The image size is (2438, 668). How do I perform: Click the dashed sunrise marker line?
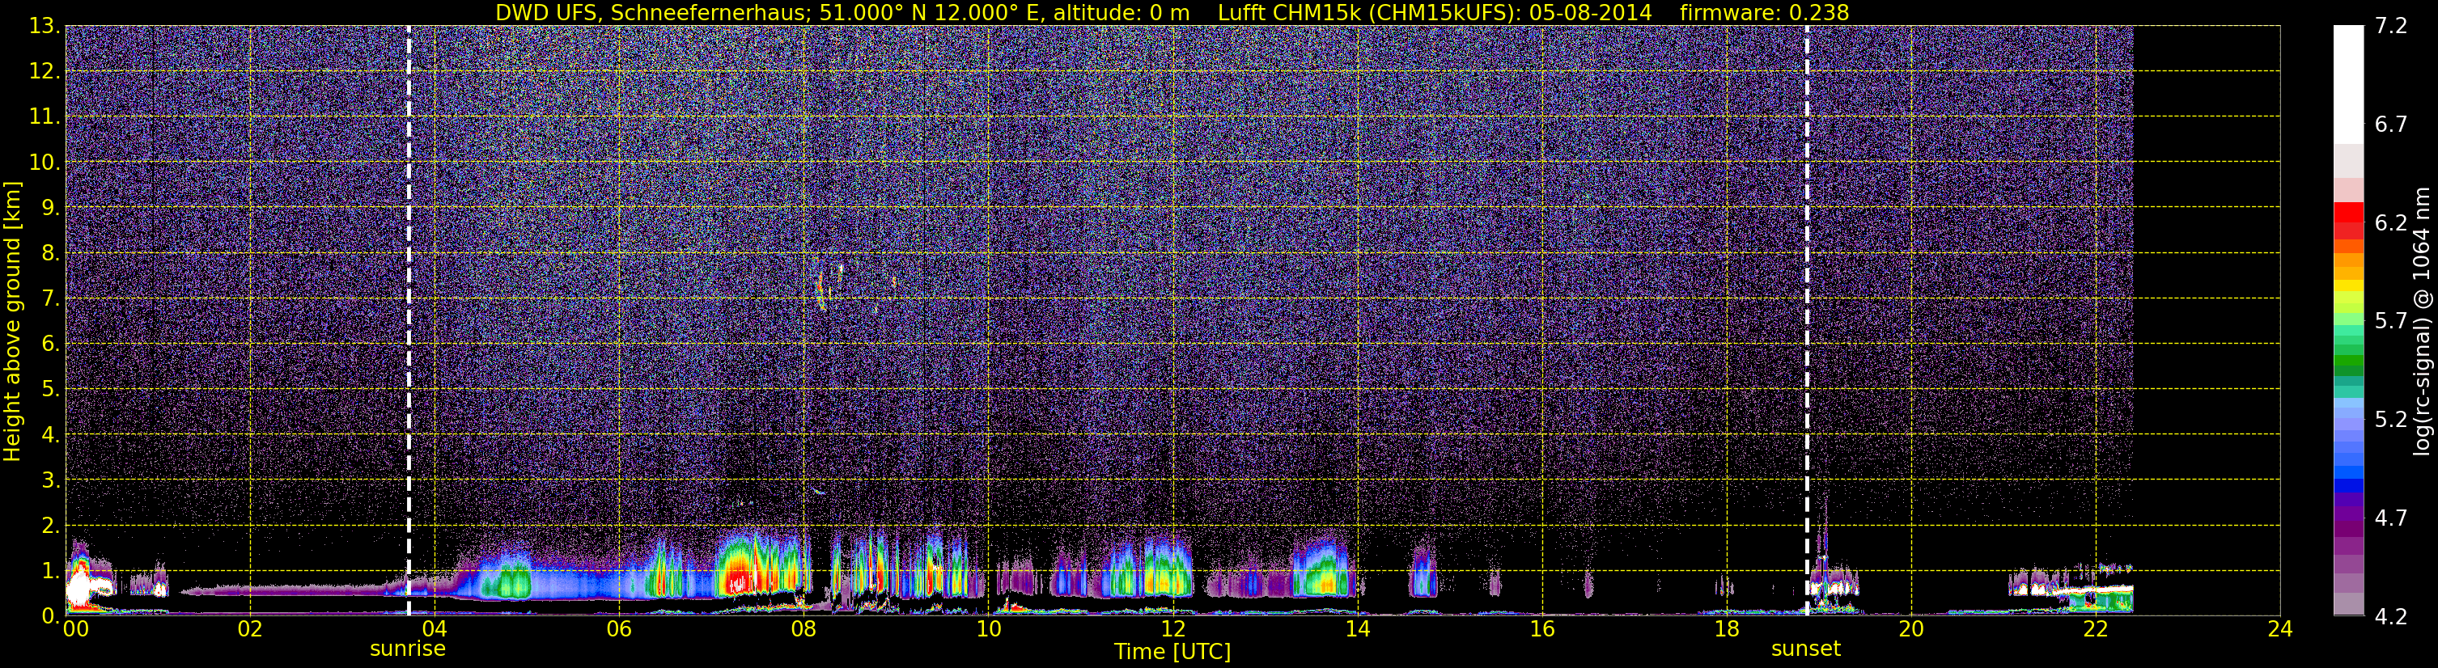click(409, 321)
